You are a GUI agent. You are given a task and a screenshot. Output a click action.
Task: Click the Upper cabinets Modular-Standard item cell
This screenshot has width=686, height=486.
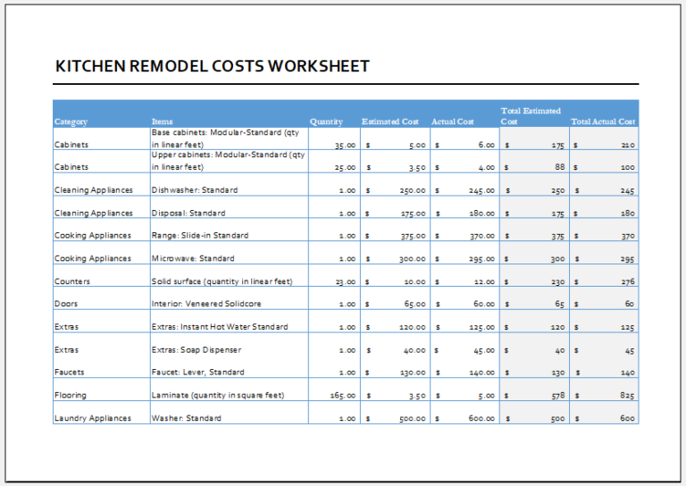pyautogui.click(x=230, y=161)
